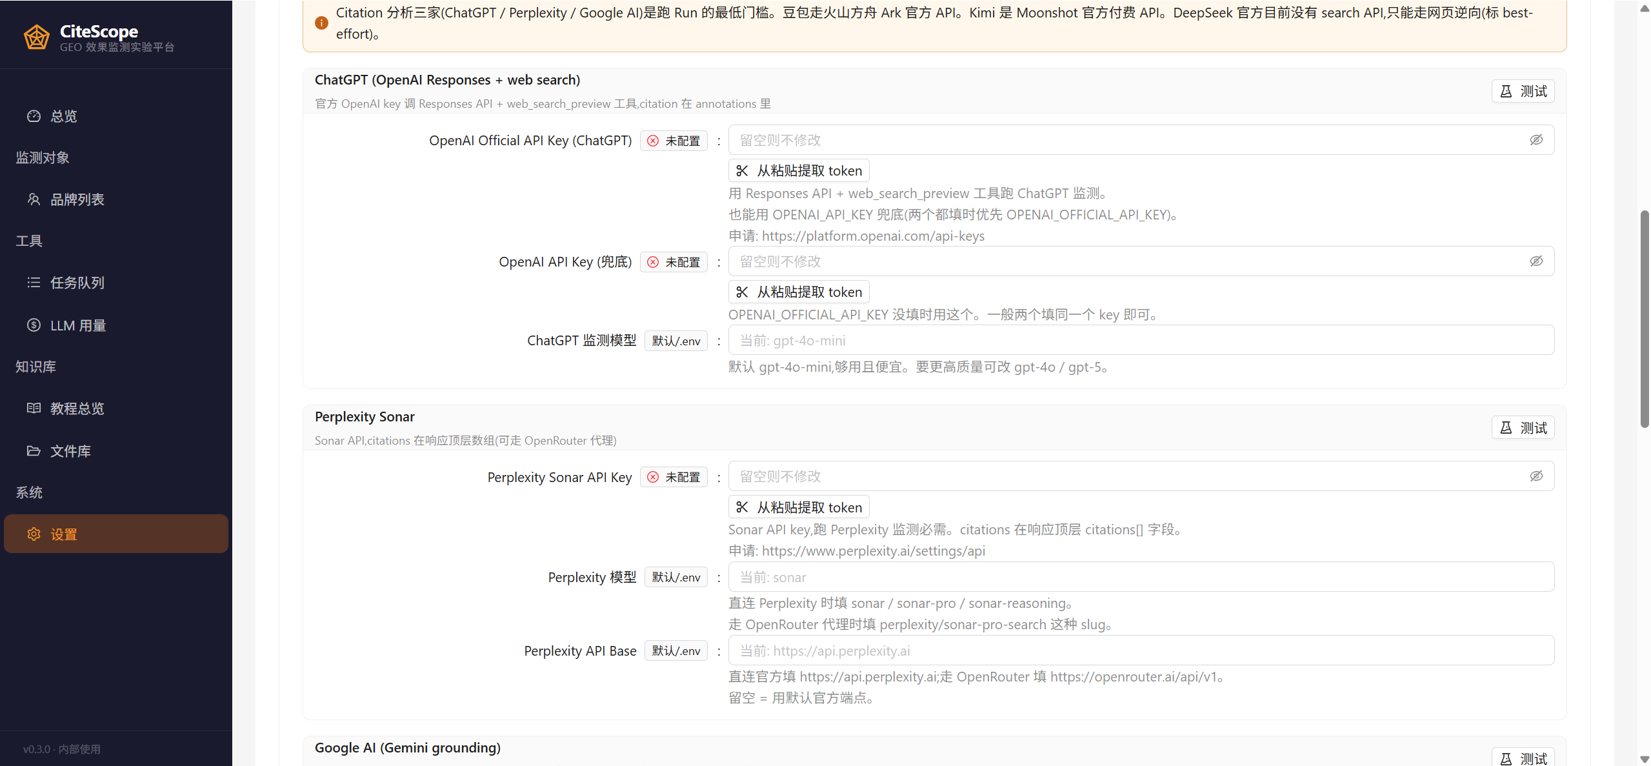Click scrollbar up arrow
Screen dimensions: 1651x766
click(1645, 8)
